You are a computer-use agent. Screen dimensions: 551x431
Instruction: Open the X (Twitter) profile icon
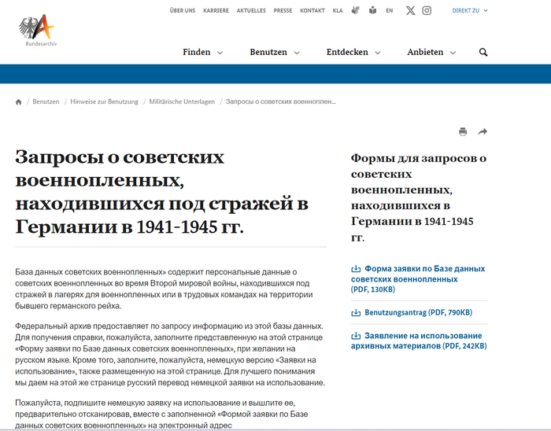[410, 10]
